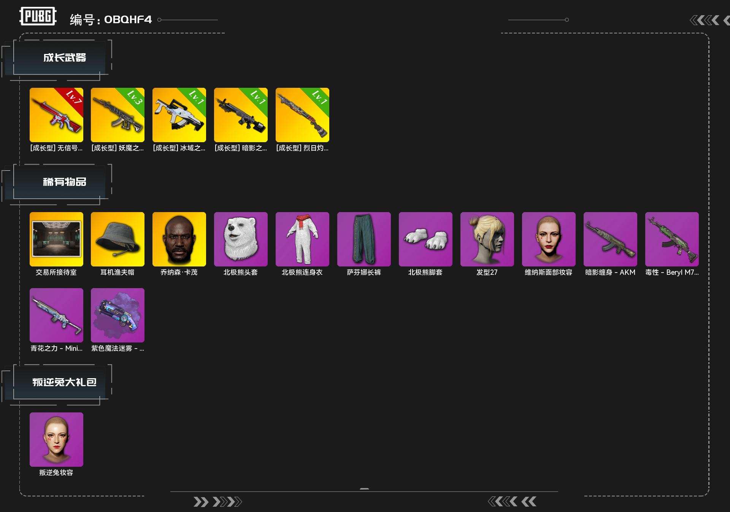Click the '北极熊连身衣' label text

tap(302, 272)
